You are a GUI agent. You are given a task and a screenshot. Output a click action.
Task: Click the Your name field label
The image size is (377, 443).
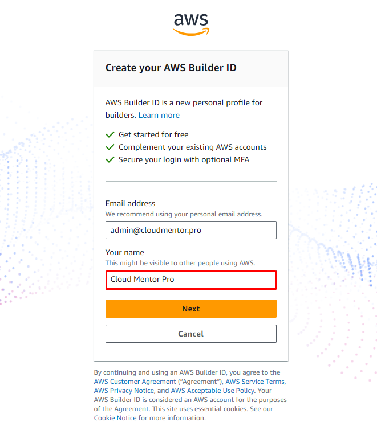point(125,252)
